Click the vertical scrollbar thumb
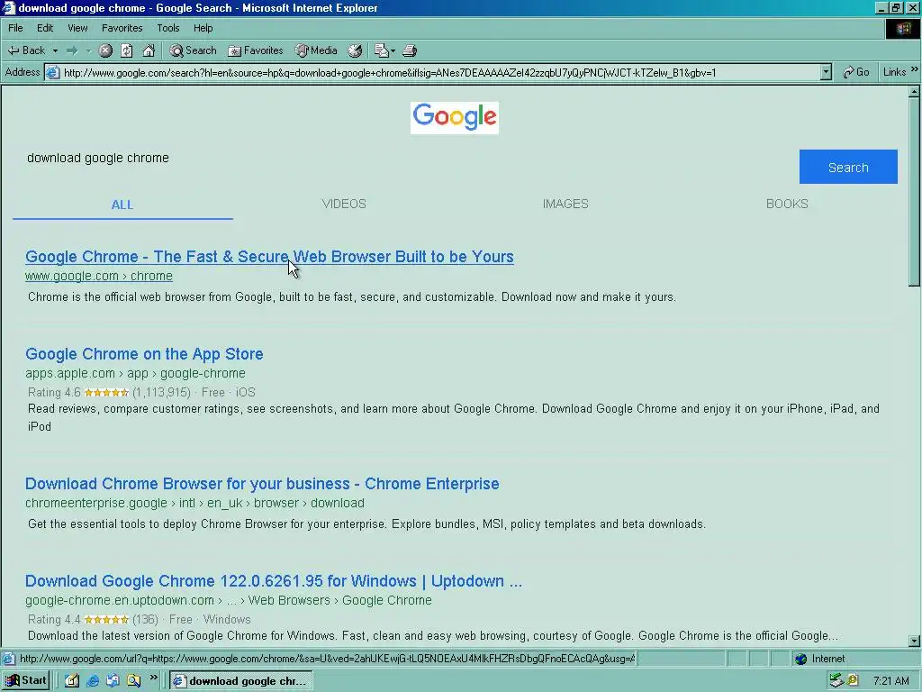 tap(915, 192)
